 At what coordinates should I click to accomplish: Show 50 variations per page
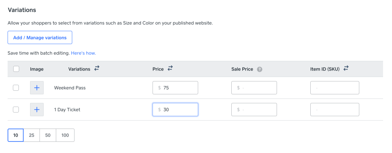click(48, 135)
